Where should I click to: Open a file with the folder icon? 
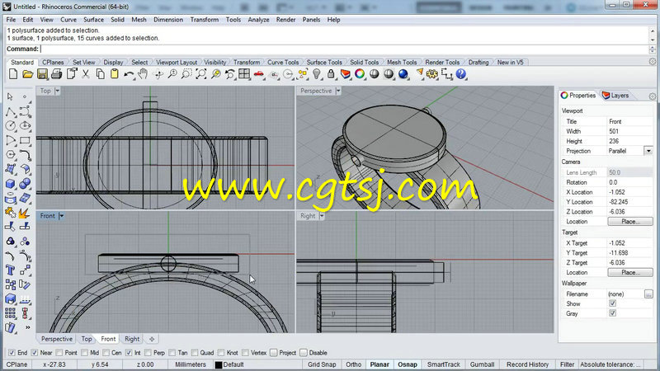tap(28, 74)
